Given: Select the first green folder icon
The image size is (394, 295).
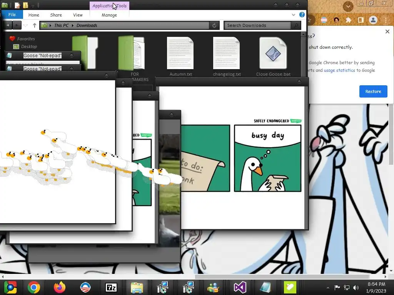Looking at the screenshot, I should (x=85, y=53).
